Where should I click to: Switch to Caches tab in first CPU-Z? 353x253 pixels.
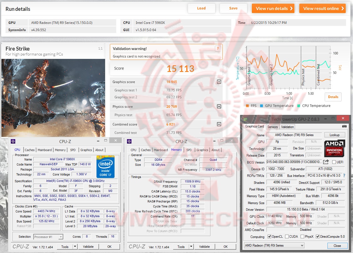pyautogui.click(x=30, y=150)
